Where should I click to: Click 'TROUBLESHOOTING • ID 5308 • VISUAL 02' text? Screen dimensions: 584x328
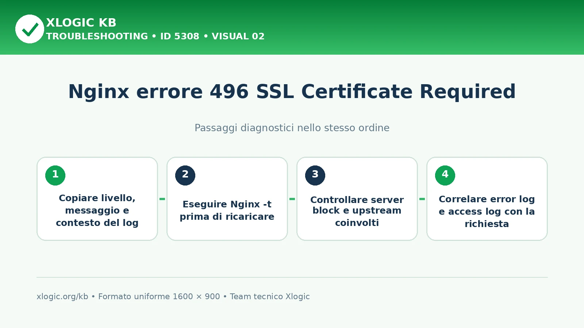pos(155,36)
